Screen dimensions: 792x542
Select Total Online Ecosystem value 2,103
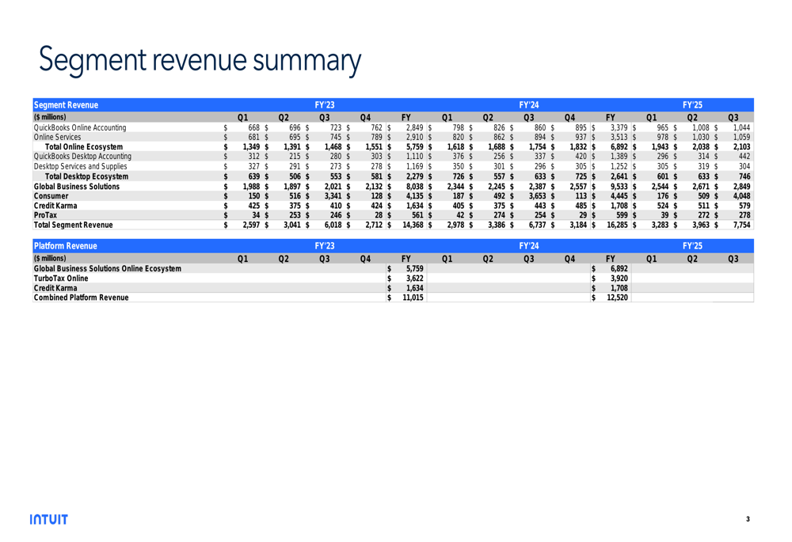point(741,147)
